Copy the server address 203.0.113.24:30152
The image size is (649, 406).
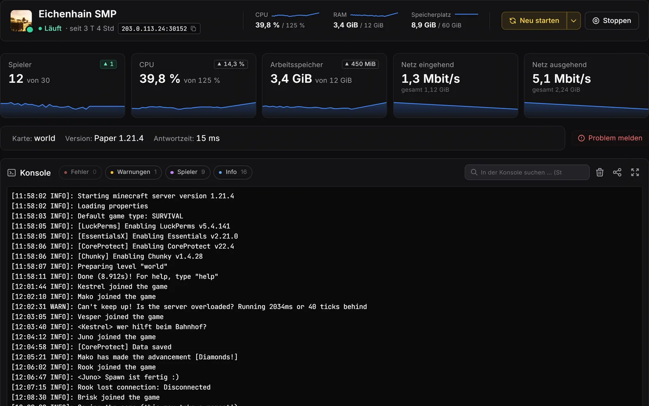193,28
